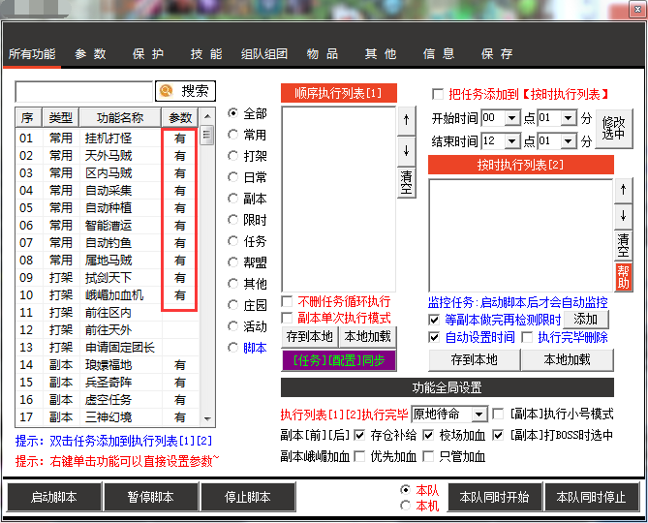Screen dimensions: 648x523
Task: Click function list scrollbar down arrow
Action: (207, 419)
